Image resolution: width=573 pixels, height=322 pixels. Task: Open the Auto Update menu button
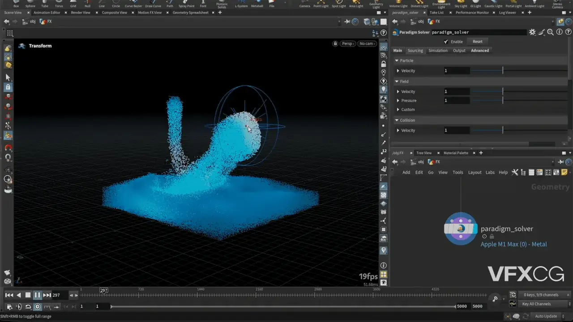click(548, 316)
